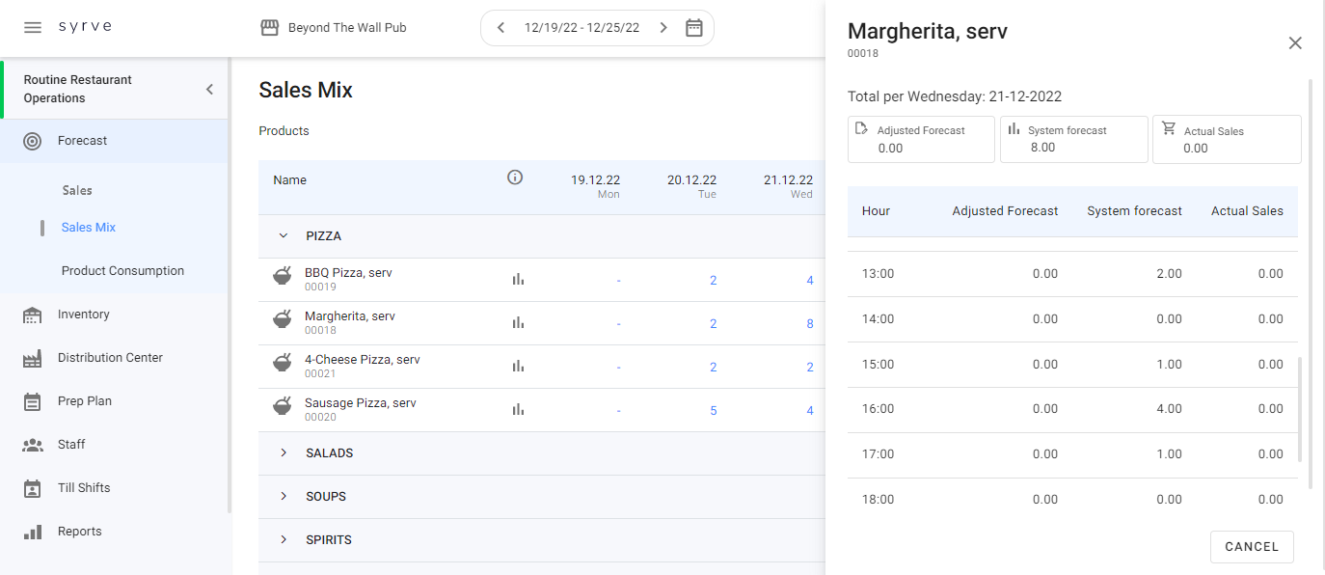Collapse the Routine Restaurant Operations sidebar
This screenshot has width=1325, height=575.
tap(209, 90)
